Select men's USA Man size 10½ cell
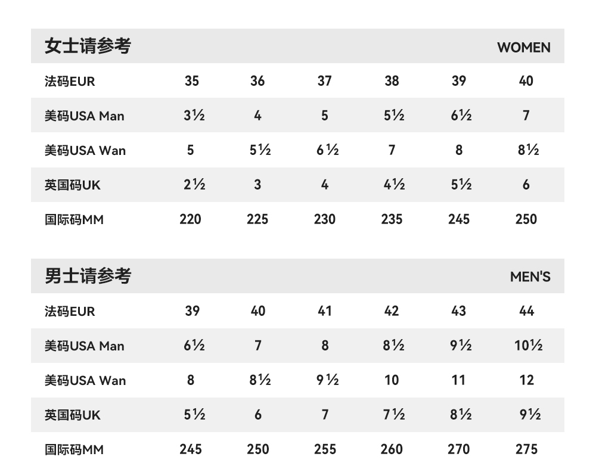The image size is (596, 472). click(528, 346)
